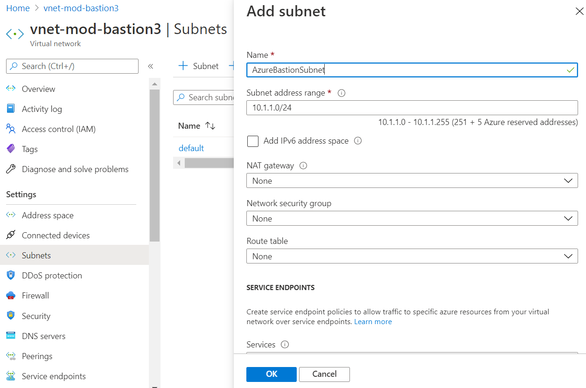
Task: Click the horizontal scrollbar left arrow
Action: pos(178,163)
